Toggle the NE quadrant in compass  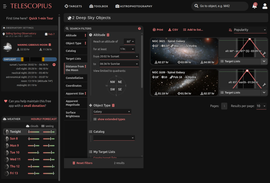tap(120, 82)
